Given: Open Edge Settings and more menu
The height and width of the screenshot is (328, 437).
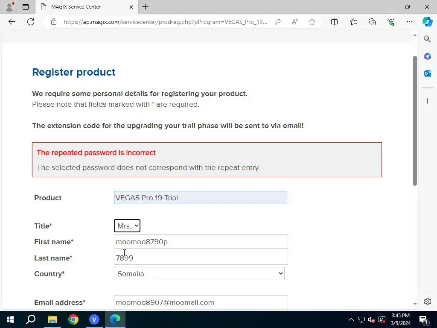Looking at the screenshot, I should coord(409,22).
